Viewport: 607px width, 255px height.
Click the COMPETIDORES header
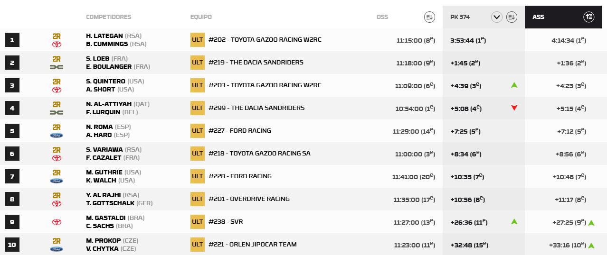click(108, 17)
